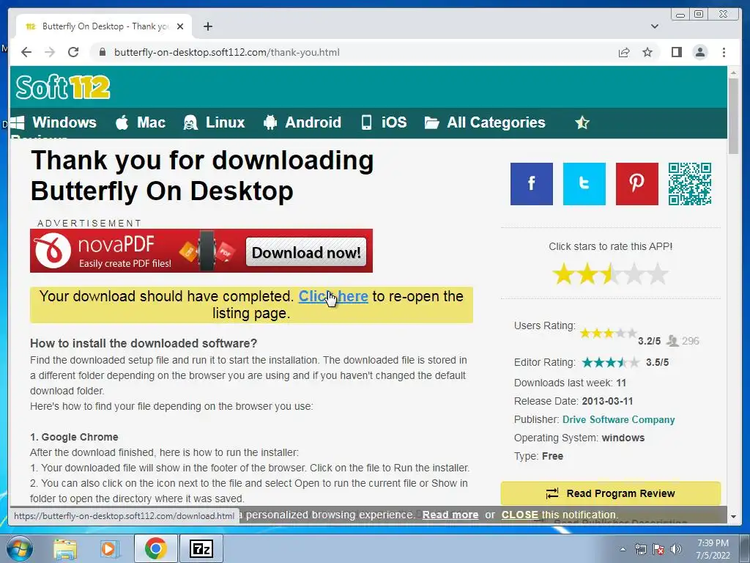Open 7-Zip from the taskbar
The width and height of the screenshot is (750, 563).
click(201, 548)
